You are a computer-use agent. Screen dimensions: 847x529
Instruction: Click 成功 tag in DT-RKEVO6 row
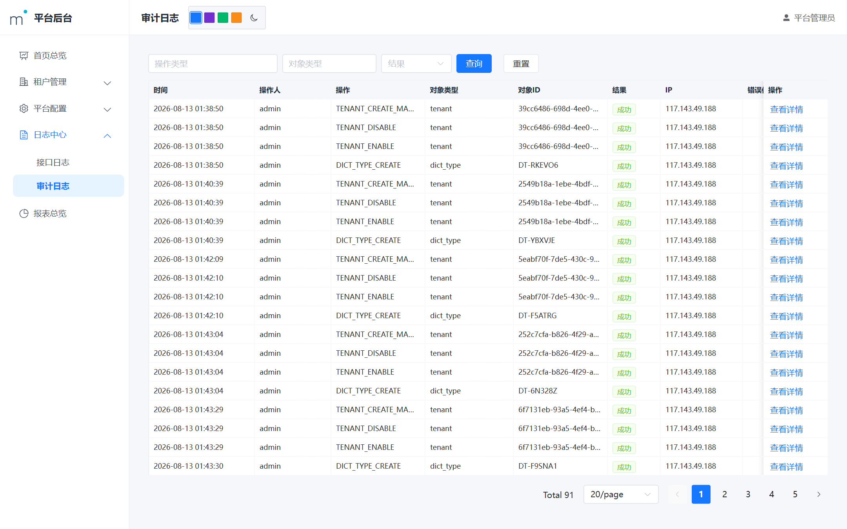point(624,166)
